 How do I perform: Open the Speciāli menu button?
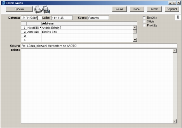tap(19, 9)
